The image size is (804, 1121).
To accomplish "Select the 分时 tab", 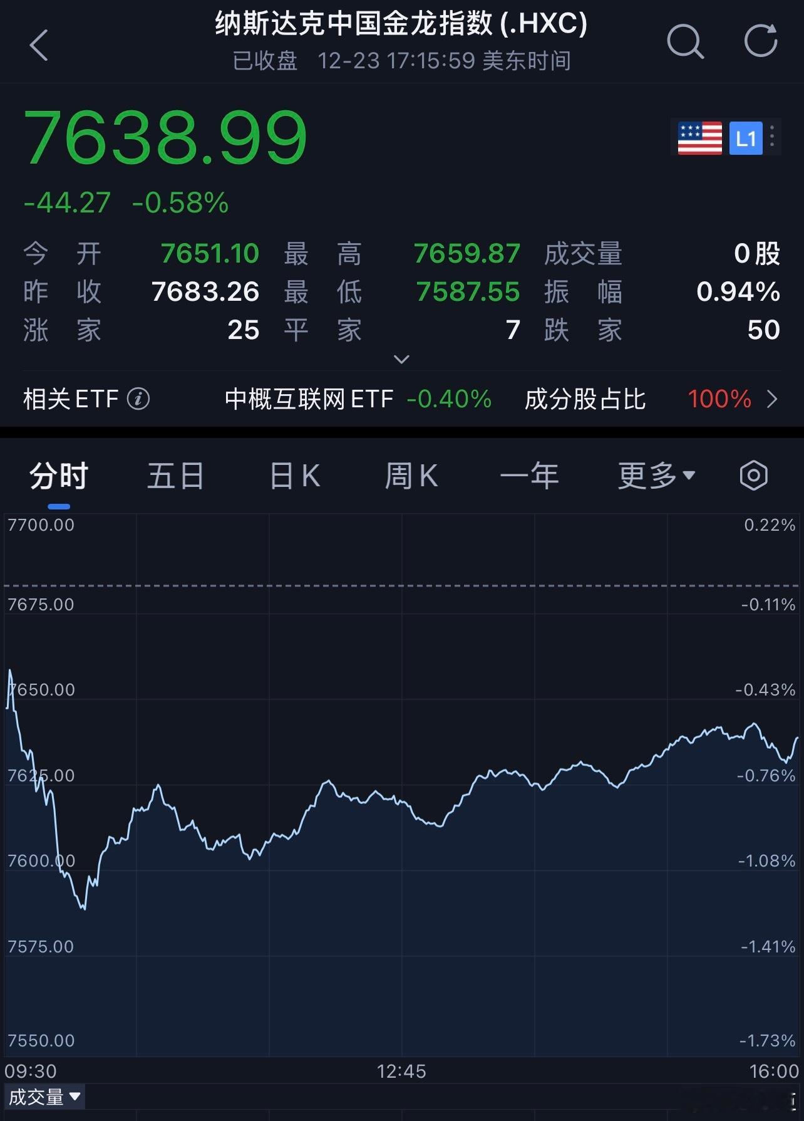I will pyautogui.click(x=59, y=476).
